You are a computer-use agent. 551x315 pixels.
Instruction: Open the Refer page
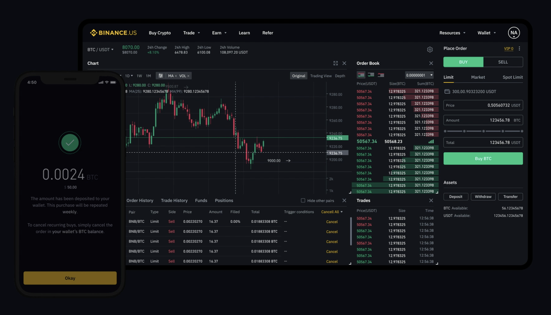(267, 33)
